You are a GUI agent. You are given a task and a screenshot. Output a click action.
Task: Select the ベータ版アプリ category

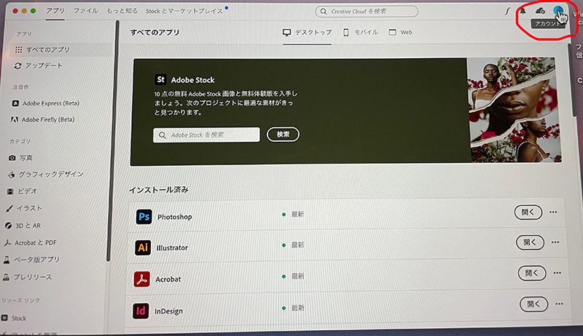coord(31,260)
